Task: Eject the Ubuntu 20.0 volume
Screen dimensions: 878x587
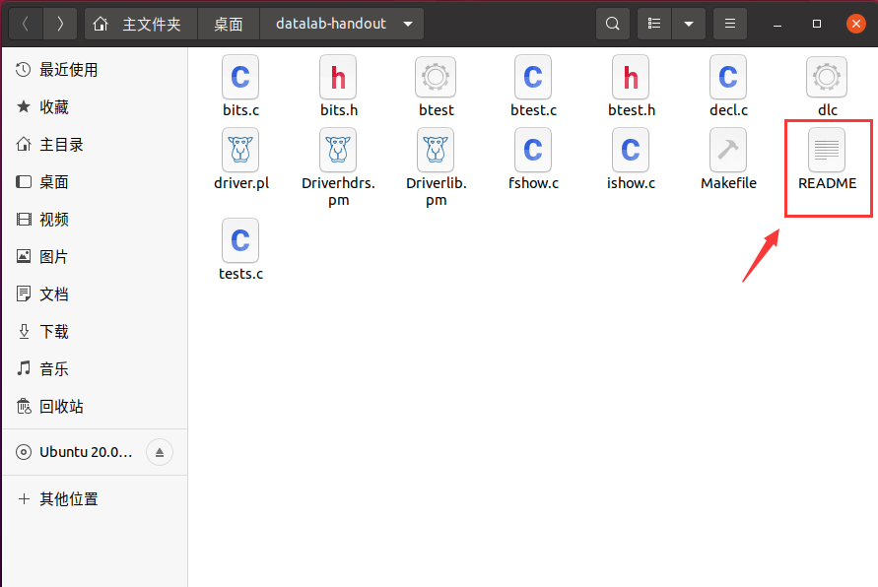Action: pyautogui.click(x=159, y=452)
